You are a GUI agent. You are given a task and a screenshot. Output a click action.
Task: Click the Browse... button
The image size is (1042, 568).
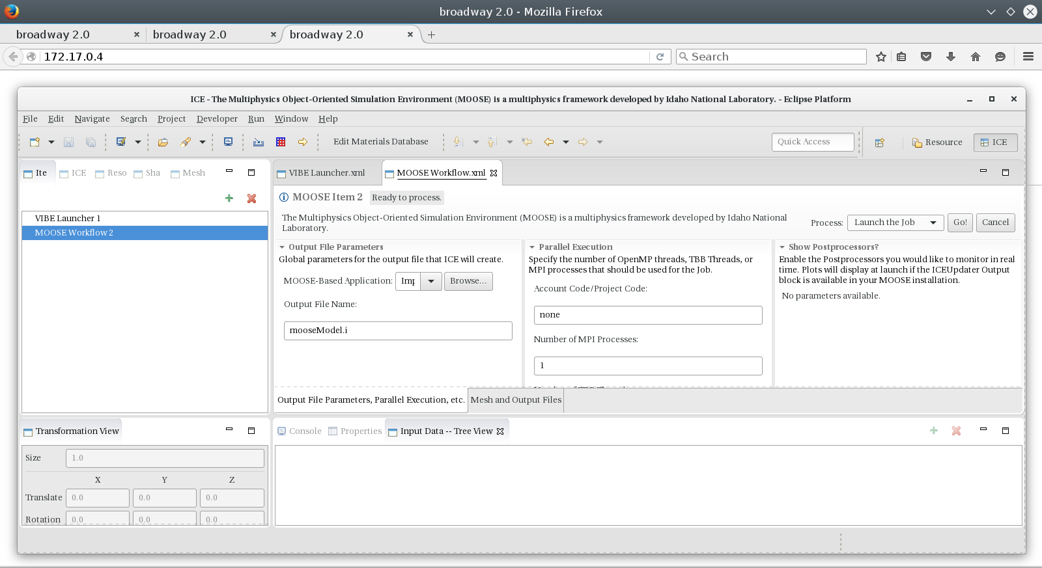point(468,281)
